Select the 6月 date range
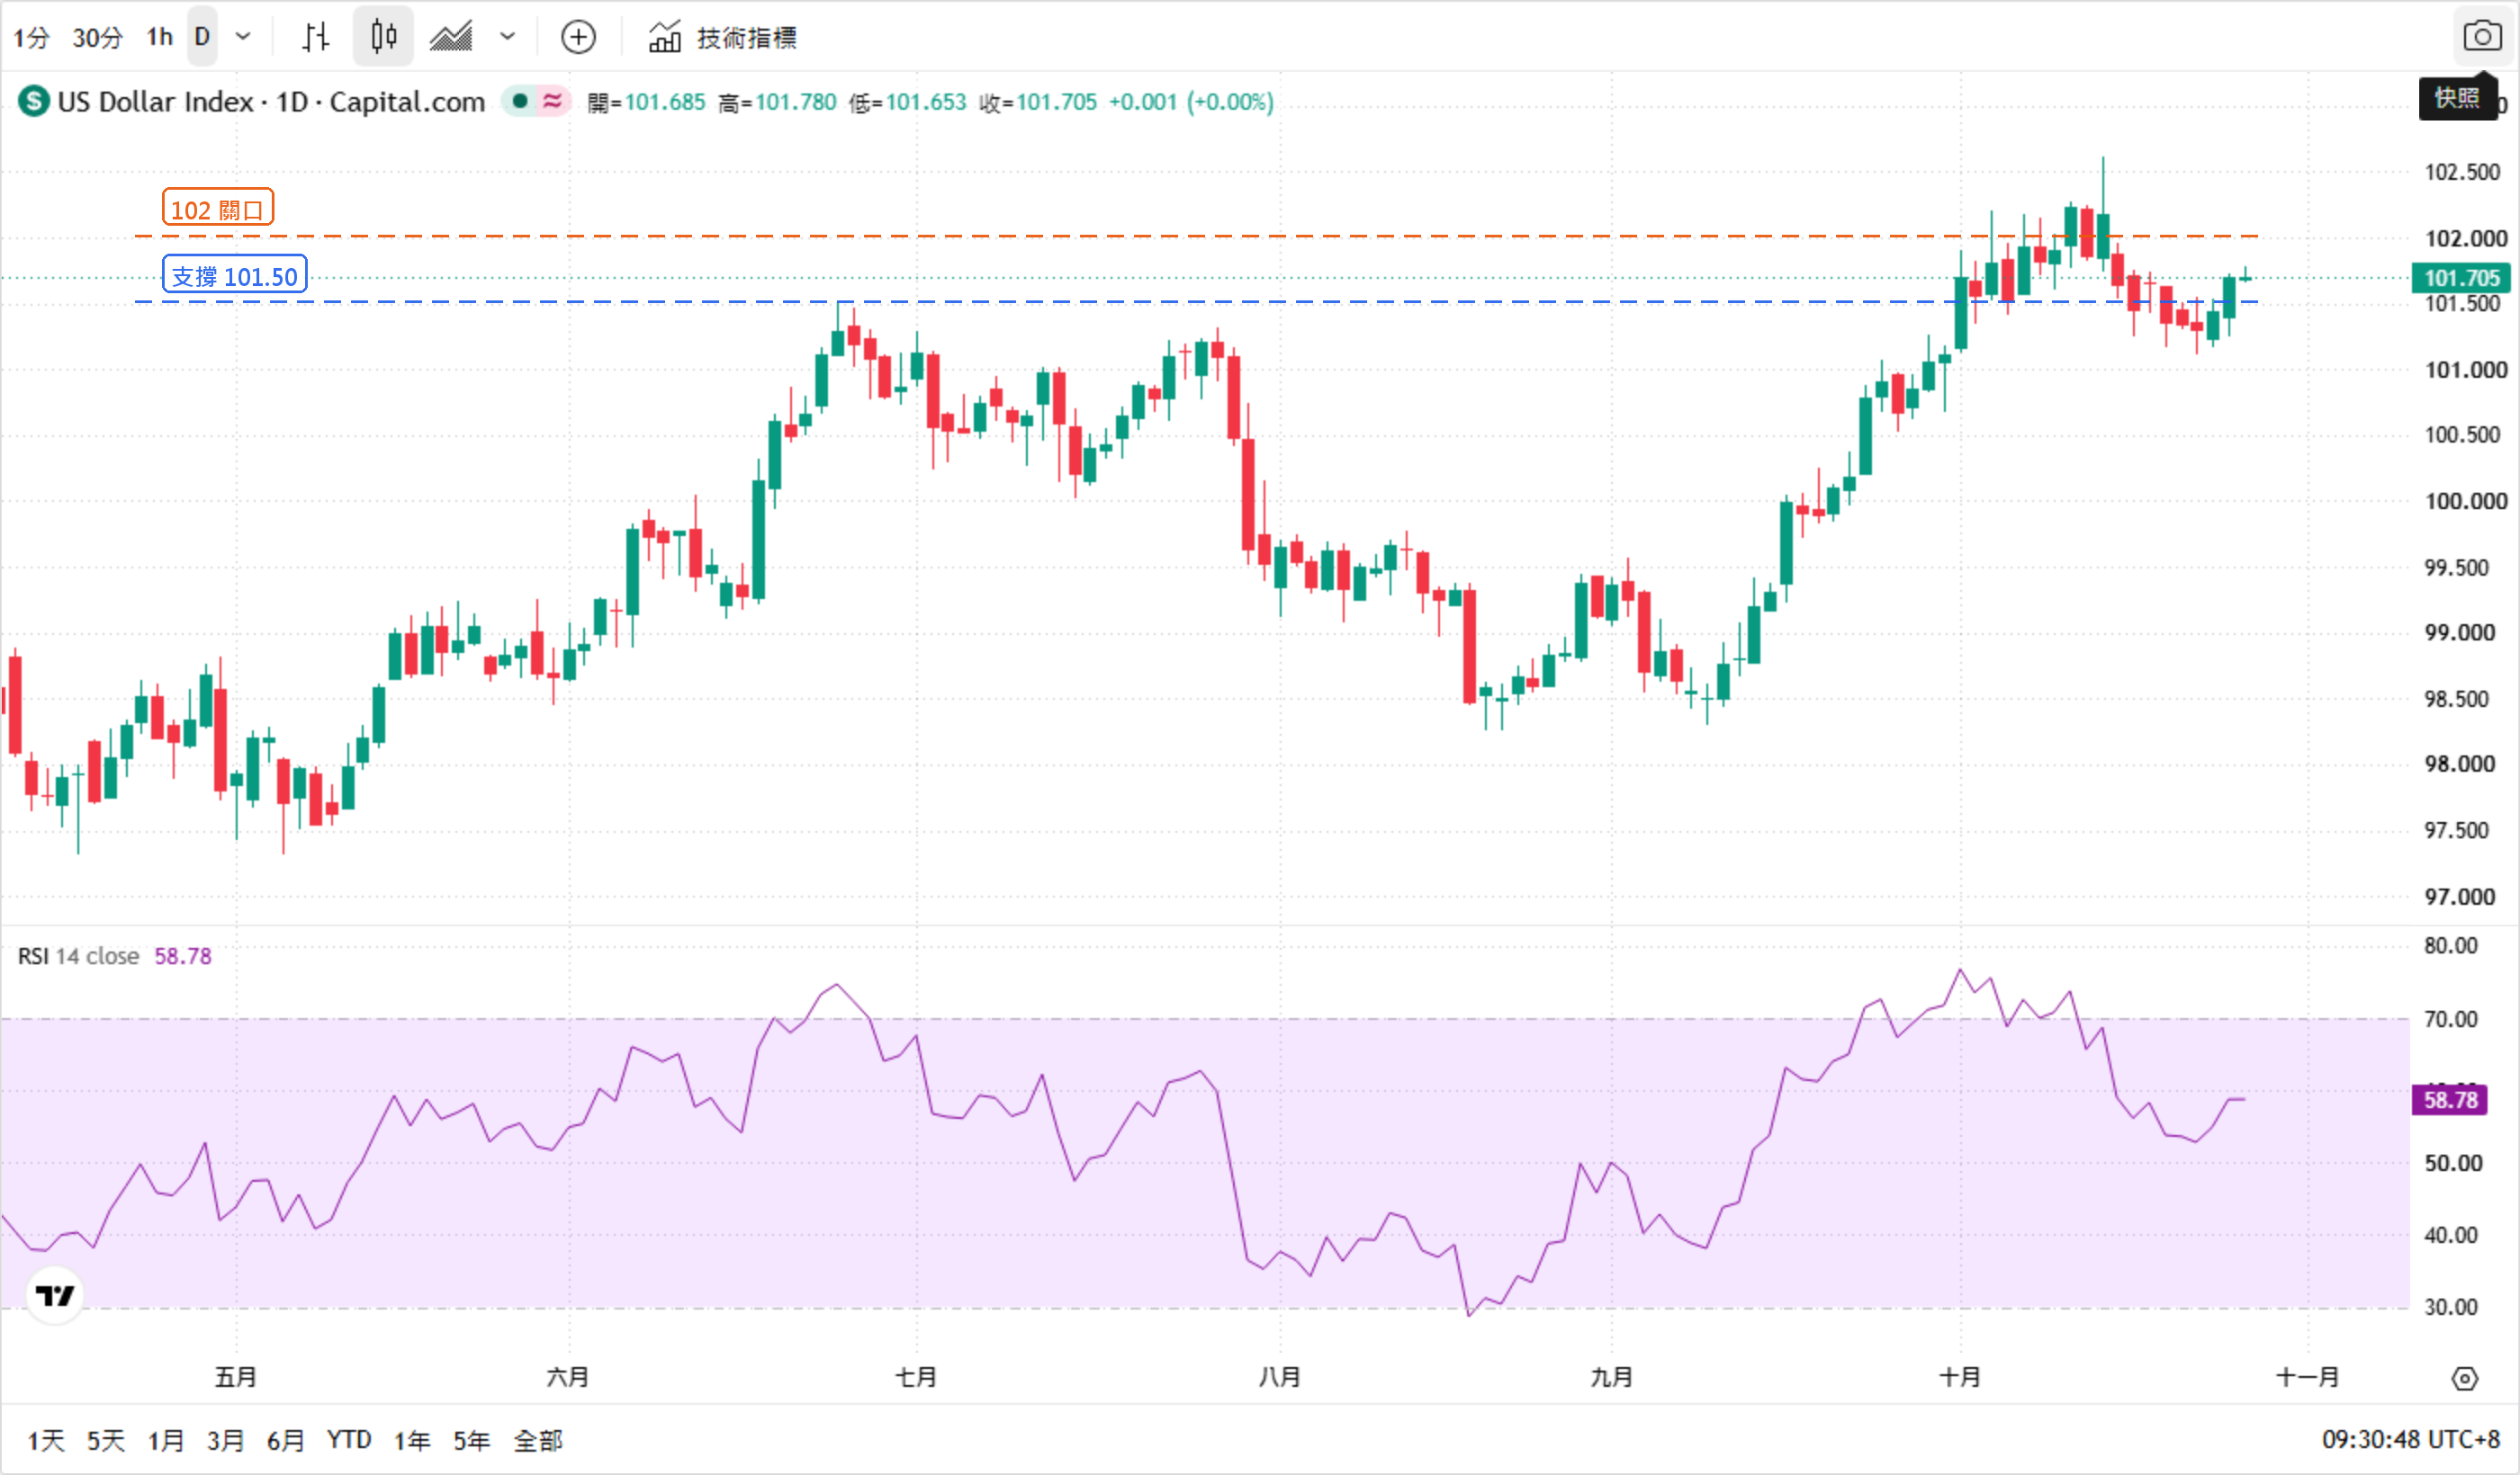2520x1475 pixels. tap(285, 1440)
